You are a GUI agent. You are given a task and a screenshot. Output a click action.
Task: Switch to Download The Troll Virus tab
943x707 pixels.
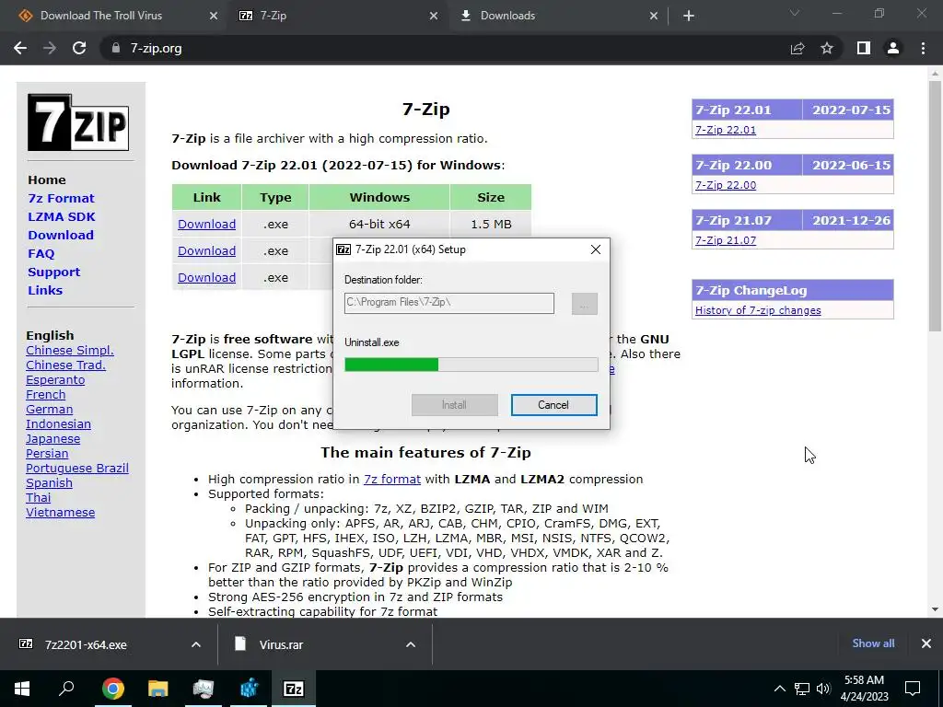pos(100,16)
